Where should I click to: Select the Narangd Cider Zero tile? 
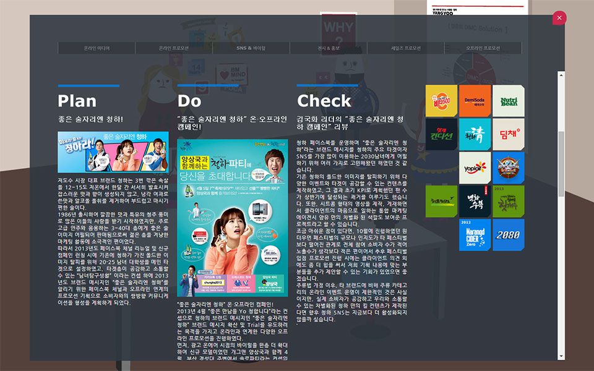[475, 235]
